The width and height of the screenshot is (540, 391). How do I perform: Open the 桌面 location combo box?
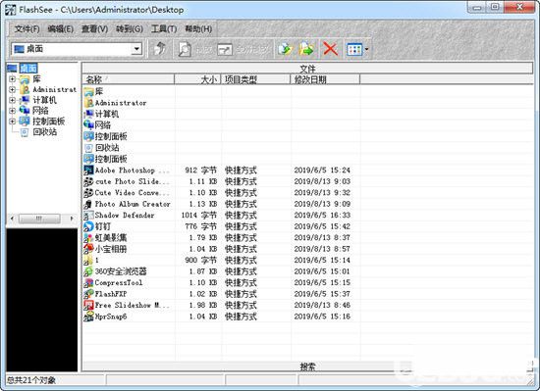pos(137,49)
